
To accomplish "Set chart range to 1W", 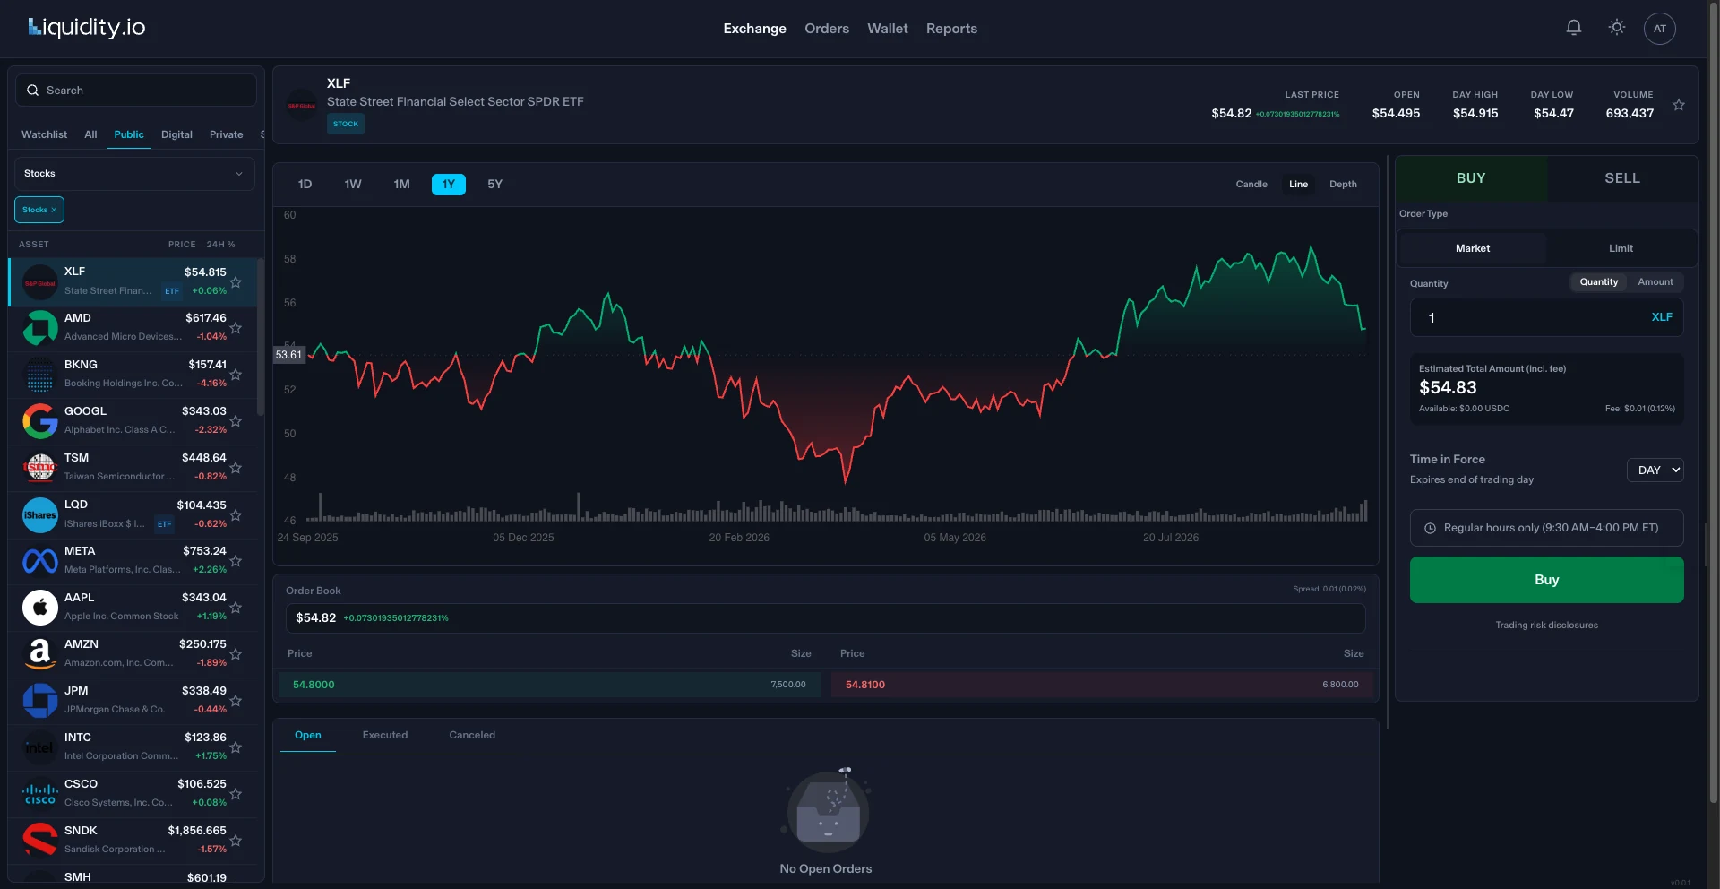I will click(353, 184).
